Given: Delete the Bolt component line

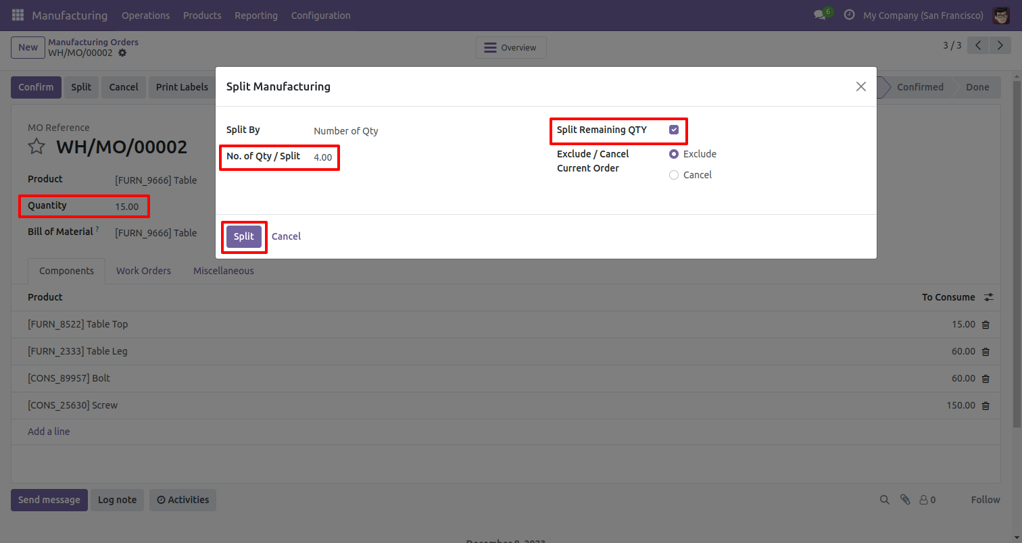Looking at the screenshot, I should click(985, 379).
